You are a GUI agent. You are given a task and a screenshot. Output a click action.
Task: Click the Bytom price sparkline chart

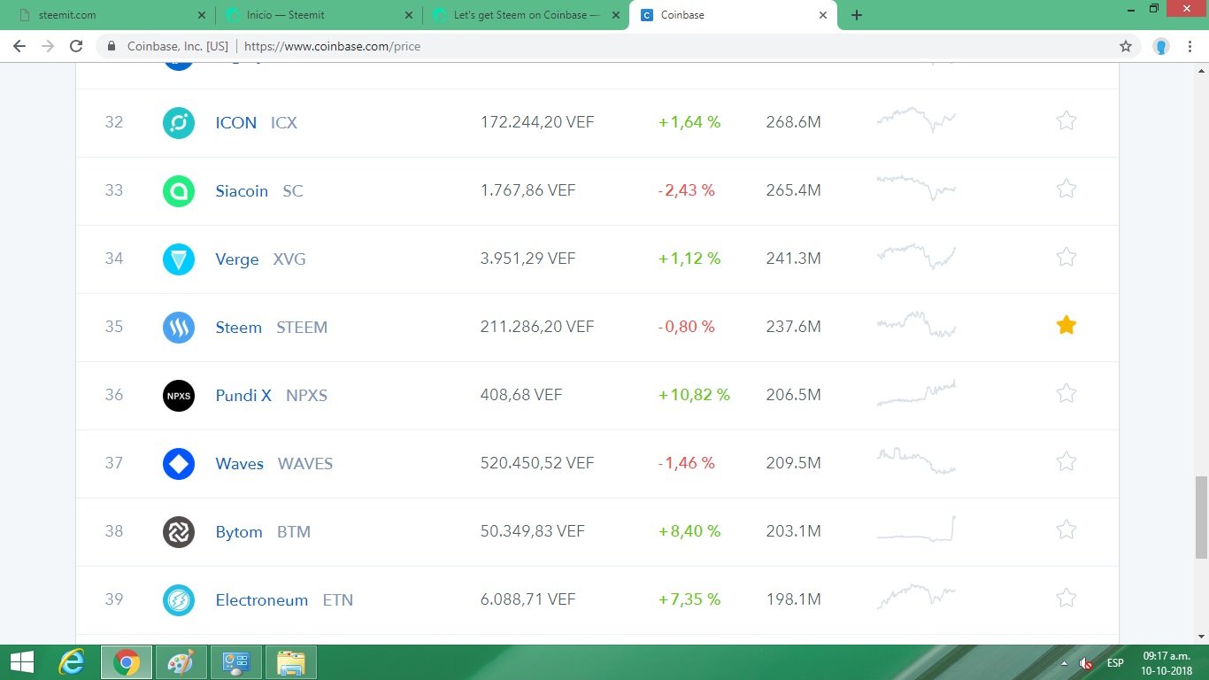click(x=917, y=529)
